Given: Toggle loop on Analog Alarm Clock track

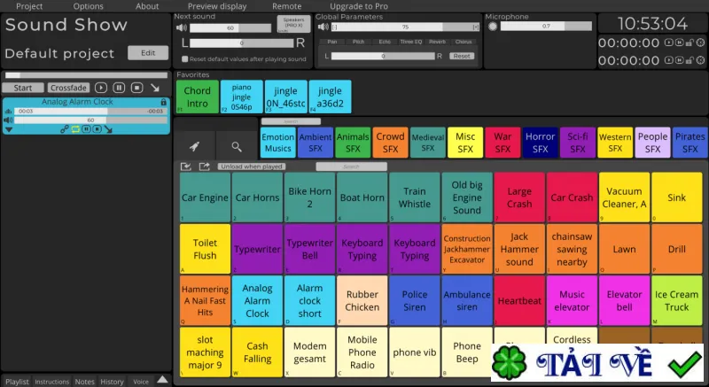Looking at the screenshot, I should coord(75,129).
